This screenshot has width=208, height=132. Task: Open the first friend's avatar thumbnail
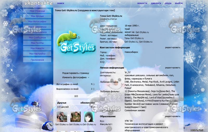[62, 117]
